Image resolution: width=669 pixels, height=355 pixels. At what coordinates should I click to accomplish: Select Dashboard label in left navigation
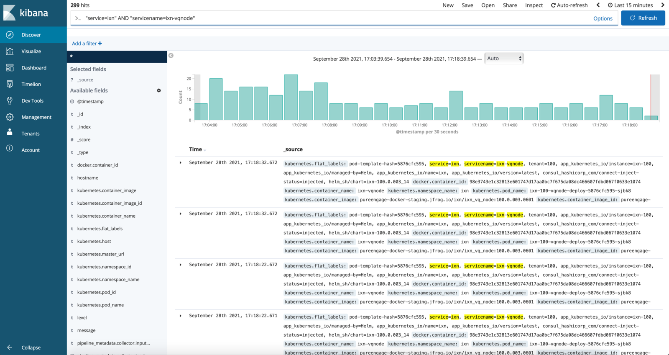click(x=34, y=68)
